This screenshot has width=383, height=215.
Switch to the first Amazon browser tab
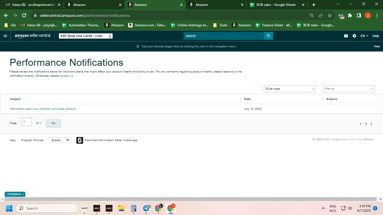pos(94,5)
